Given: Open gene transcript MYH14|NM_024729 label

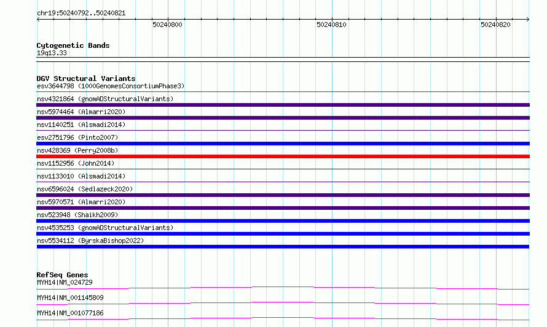Looking at the screenshot, I should (65, 282).
